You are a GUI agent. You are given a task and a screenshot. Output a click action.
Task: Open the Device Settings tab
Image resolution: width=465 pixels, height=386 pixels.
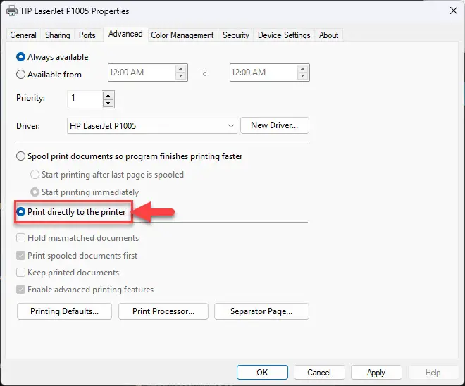pos(284,35)
